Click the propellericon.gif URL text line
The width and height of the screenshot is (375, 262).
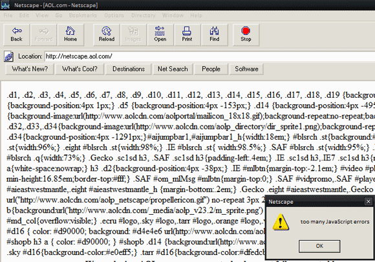(136, 200)
